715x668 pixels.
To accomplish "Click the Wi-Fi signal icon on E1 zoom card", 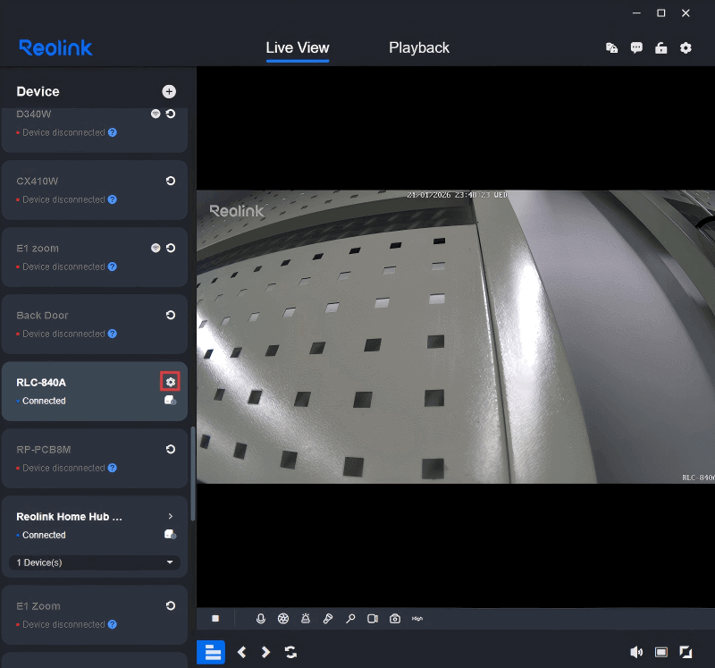I will point(156,248).
